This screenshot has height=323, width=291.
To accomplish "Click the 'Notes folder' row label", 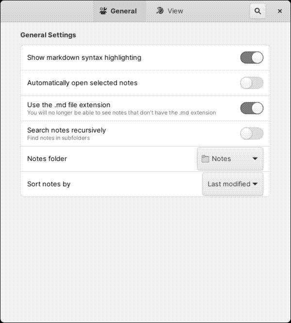I will pyautogui.click(x=47, y=159).
